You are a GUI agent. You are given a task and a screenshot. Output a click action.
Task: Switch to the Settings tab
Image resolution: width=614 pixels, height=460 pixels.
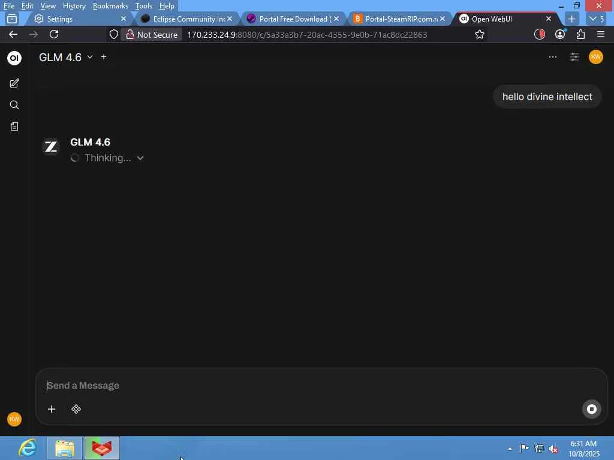tap(79, 19)
